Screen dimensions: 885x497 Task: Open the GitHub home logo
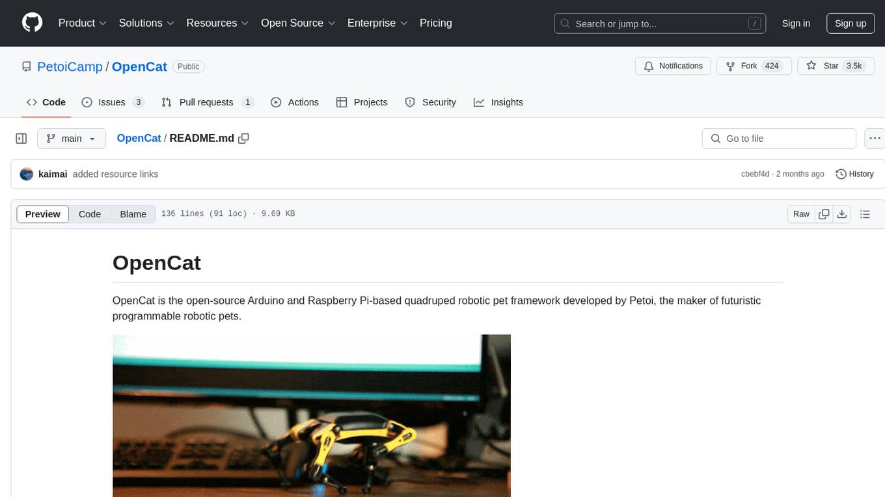(33, 23)
